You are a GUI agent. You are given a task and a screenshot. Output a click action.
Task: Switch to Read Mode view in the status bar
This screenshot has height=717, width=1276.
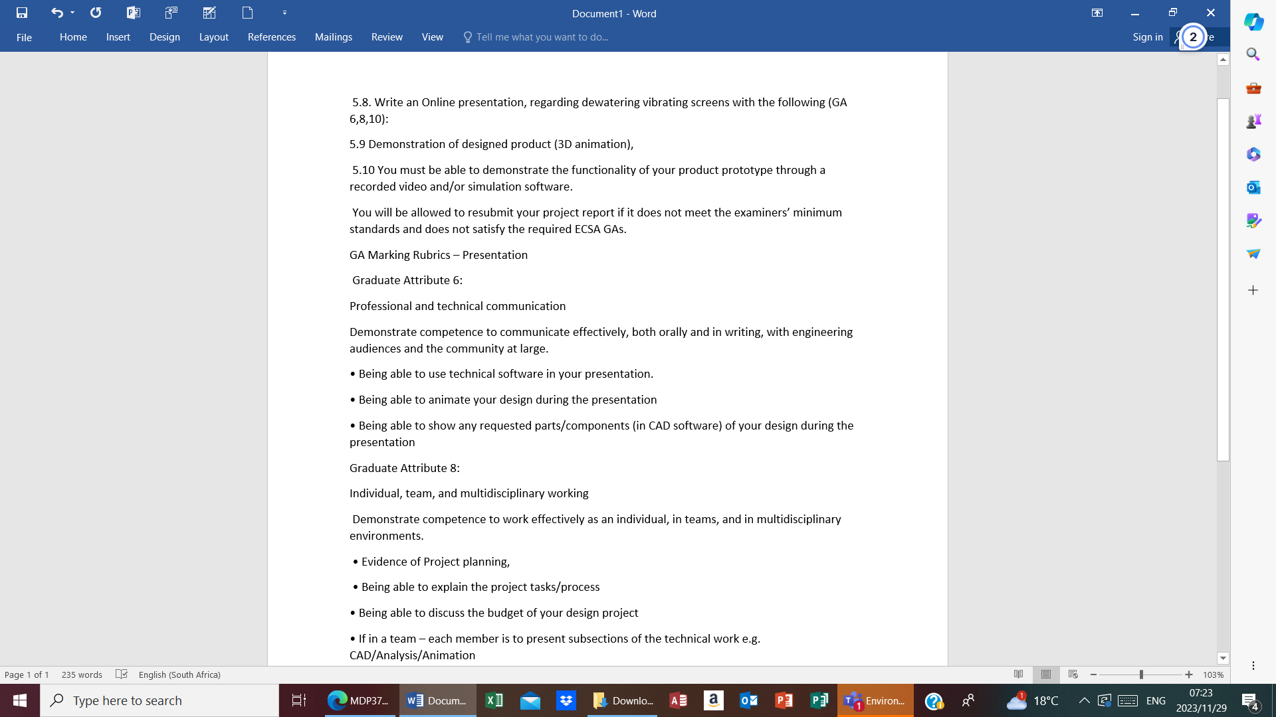click(x=1019, y=675)
